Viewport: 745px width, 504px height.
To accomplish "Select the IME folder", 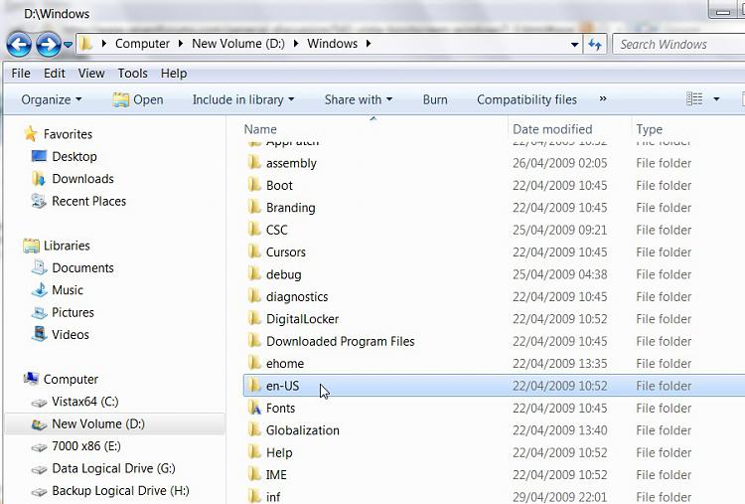I will click(x=276, y=474).
